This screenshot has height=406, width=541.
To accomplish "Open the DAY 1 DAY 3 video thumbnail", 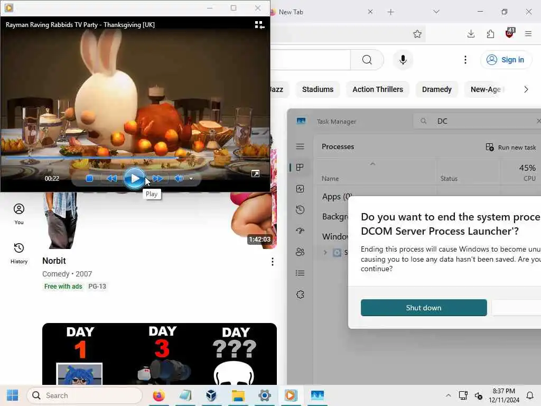I will pyautogui.click(x=160, y=354).
